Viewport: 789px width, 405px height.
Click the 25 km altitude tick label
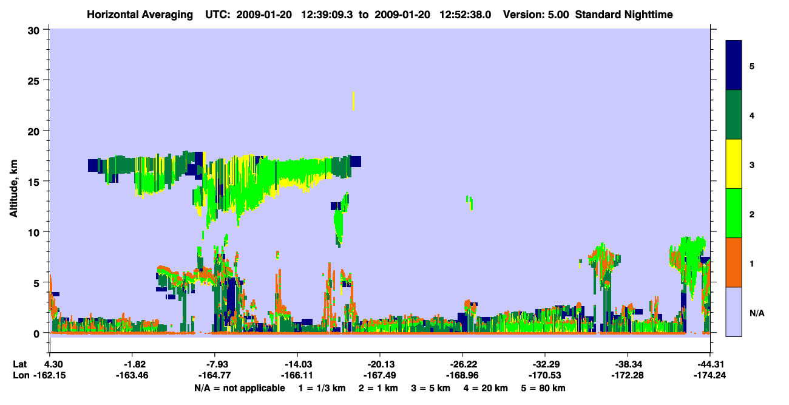click(35, 80)
